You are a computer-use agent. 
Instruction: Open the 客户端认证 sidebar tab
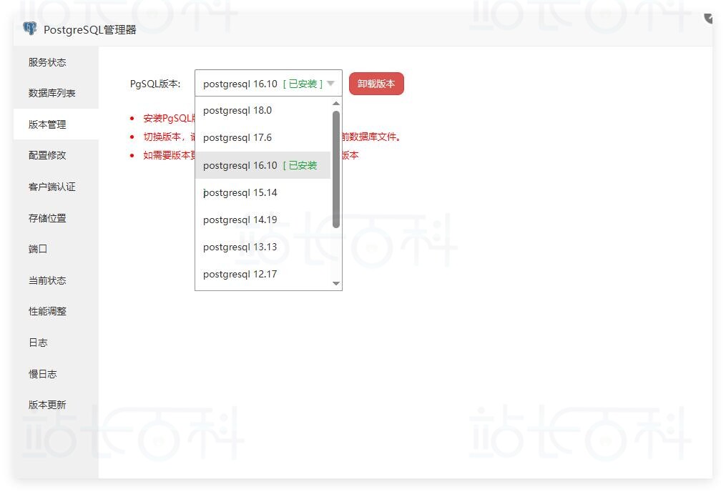pyautogui.click(x=56, y=187)
